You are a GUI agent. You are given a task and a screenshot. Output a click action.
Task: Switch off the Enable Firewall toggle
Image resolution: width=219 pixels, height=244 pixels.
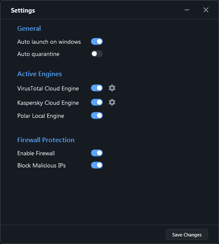pyautogui.click(x=97, y=153)
